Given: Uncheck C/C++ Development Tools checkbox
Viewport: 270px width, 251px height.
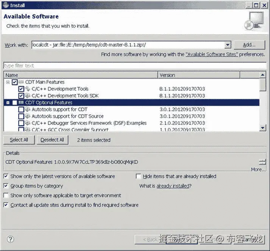Looking at the screenshot, I should (21, 89).
